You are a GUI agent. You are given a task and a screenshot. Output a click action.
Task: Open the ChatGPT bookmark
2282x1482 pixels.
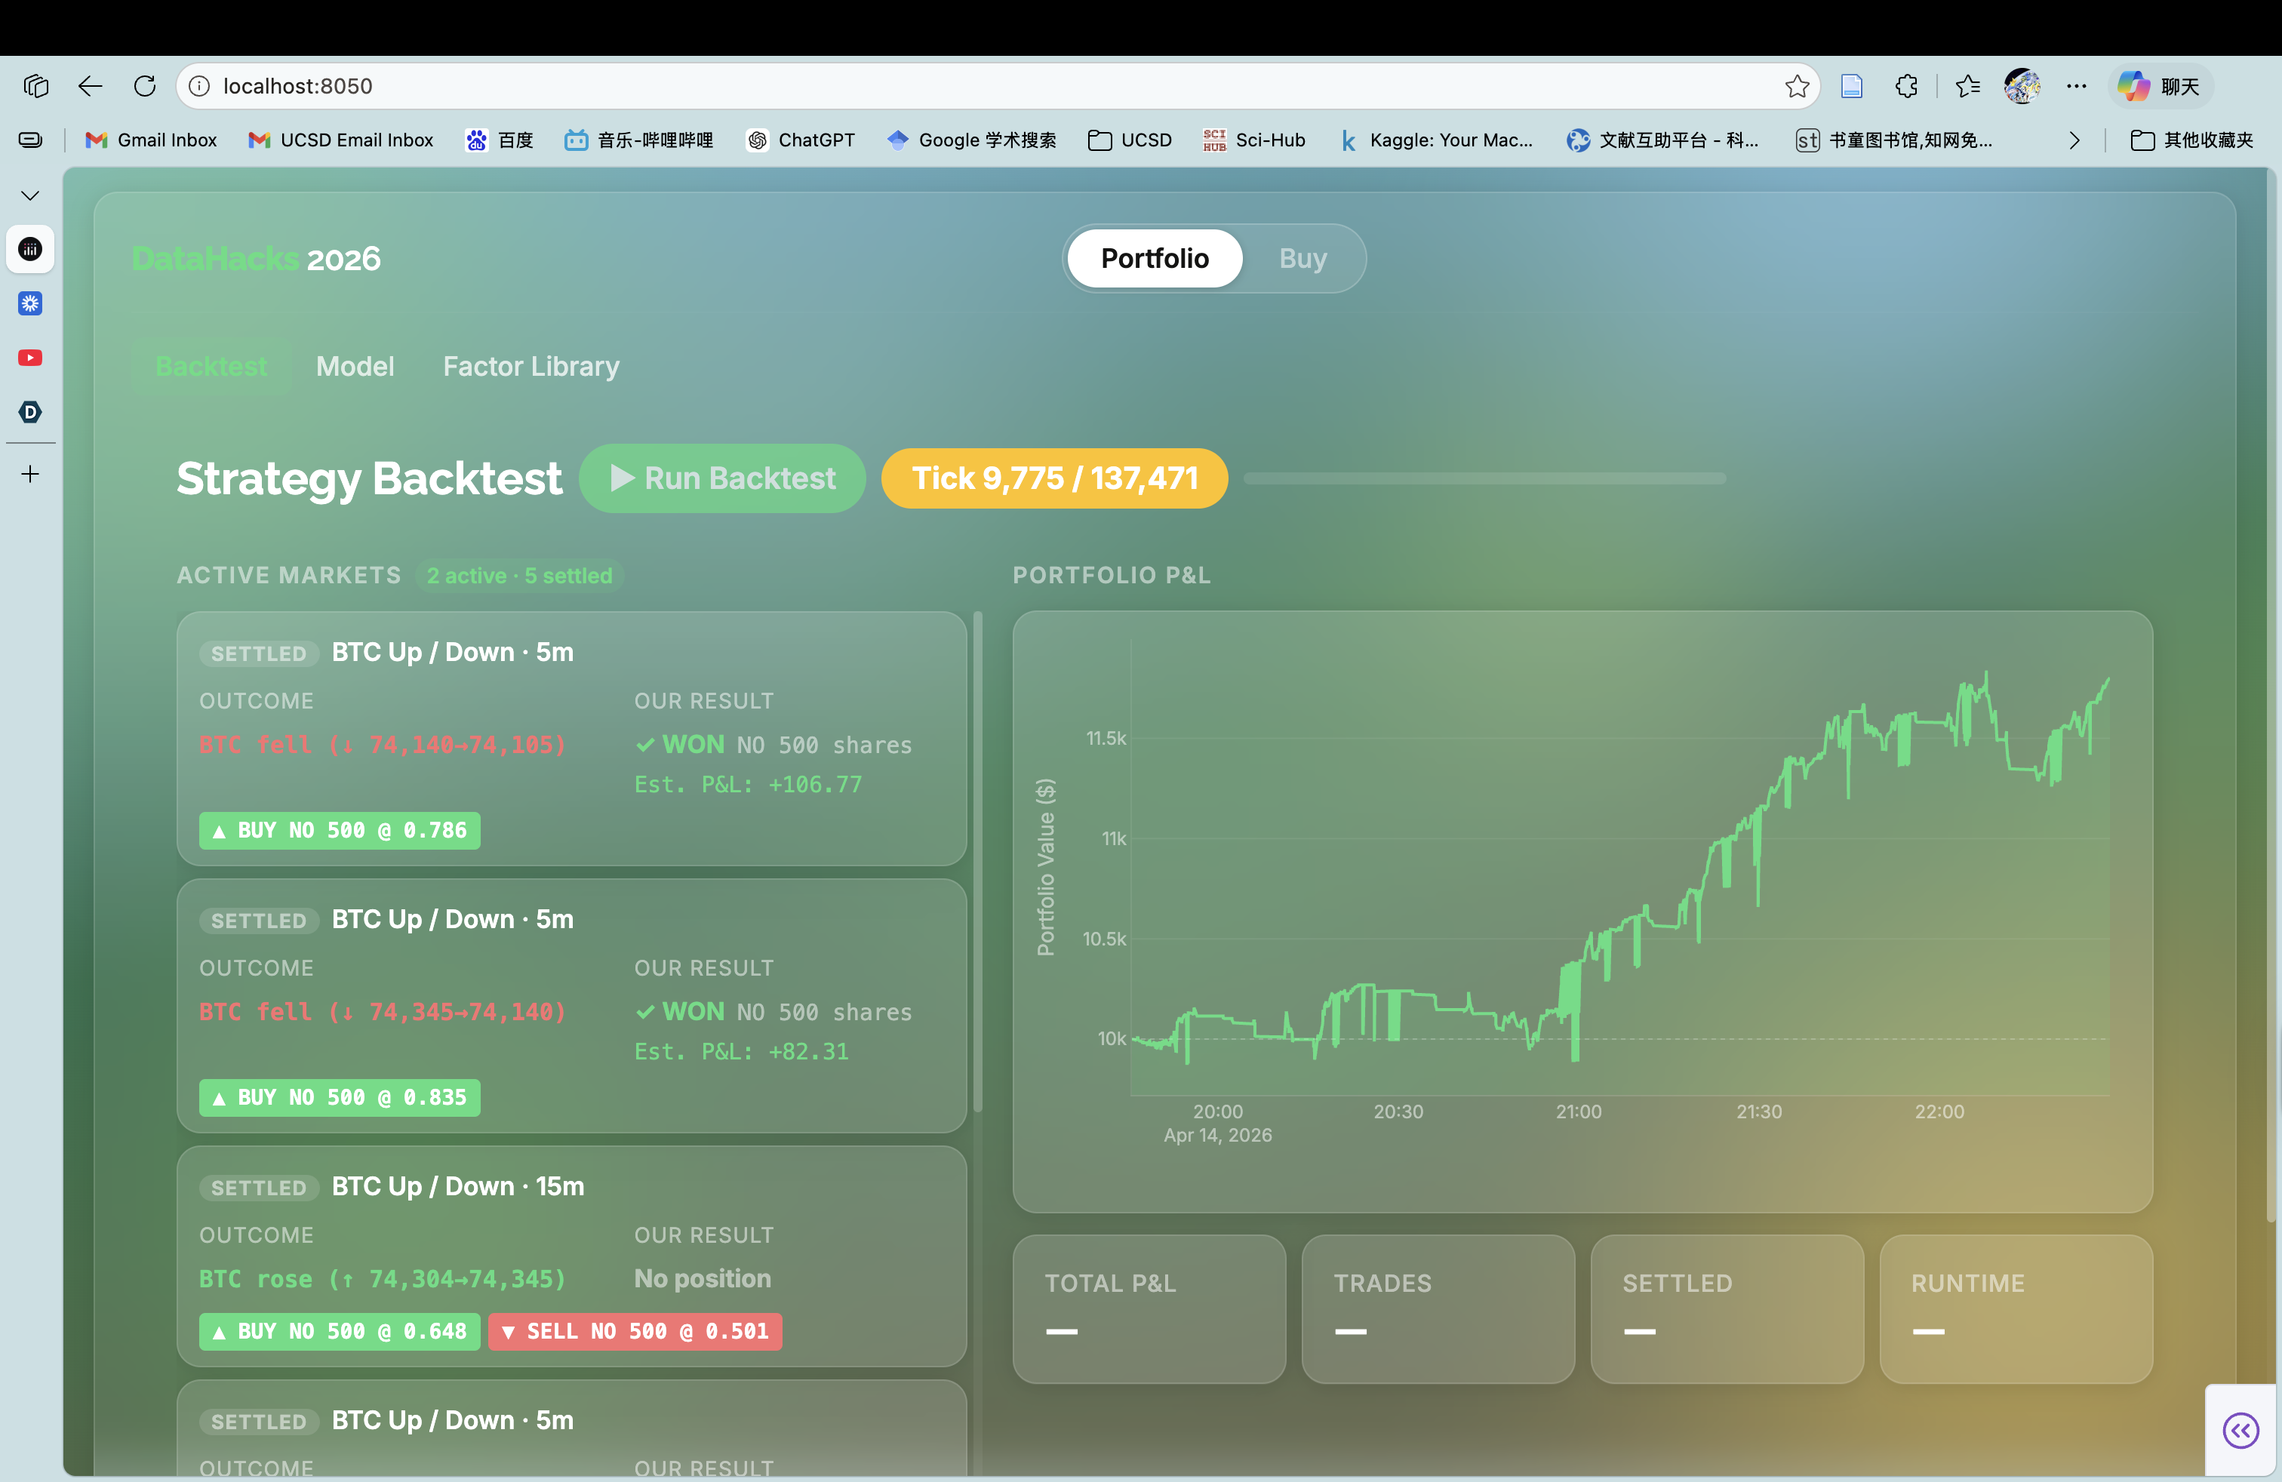tap(801, 141)
